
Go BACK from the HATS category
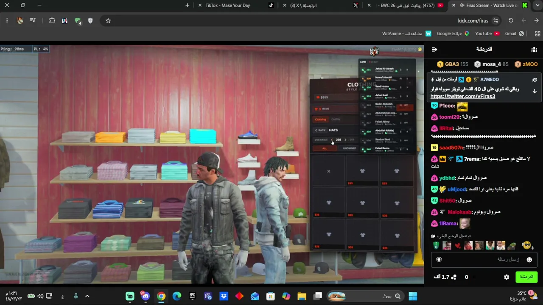coord(320,130)
